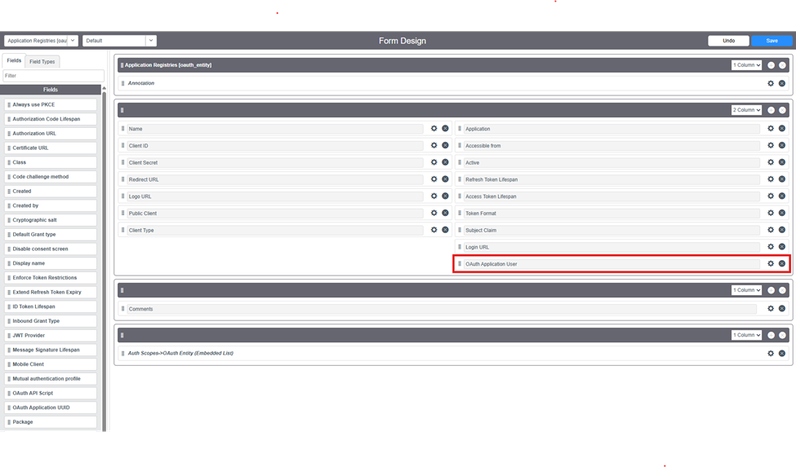Select Certificate URL field
The width and height of the screenshot is (796, 467).
click(x=51, y=148)
